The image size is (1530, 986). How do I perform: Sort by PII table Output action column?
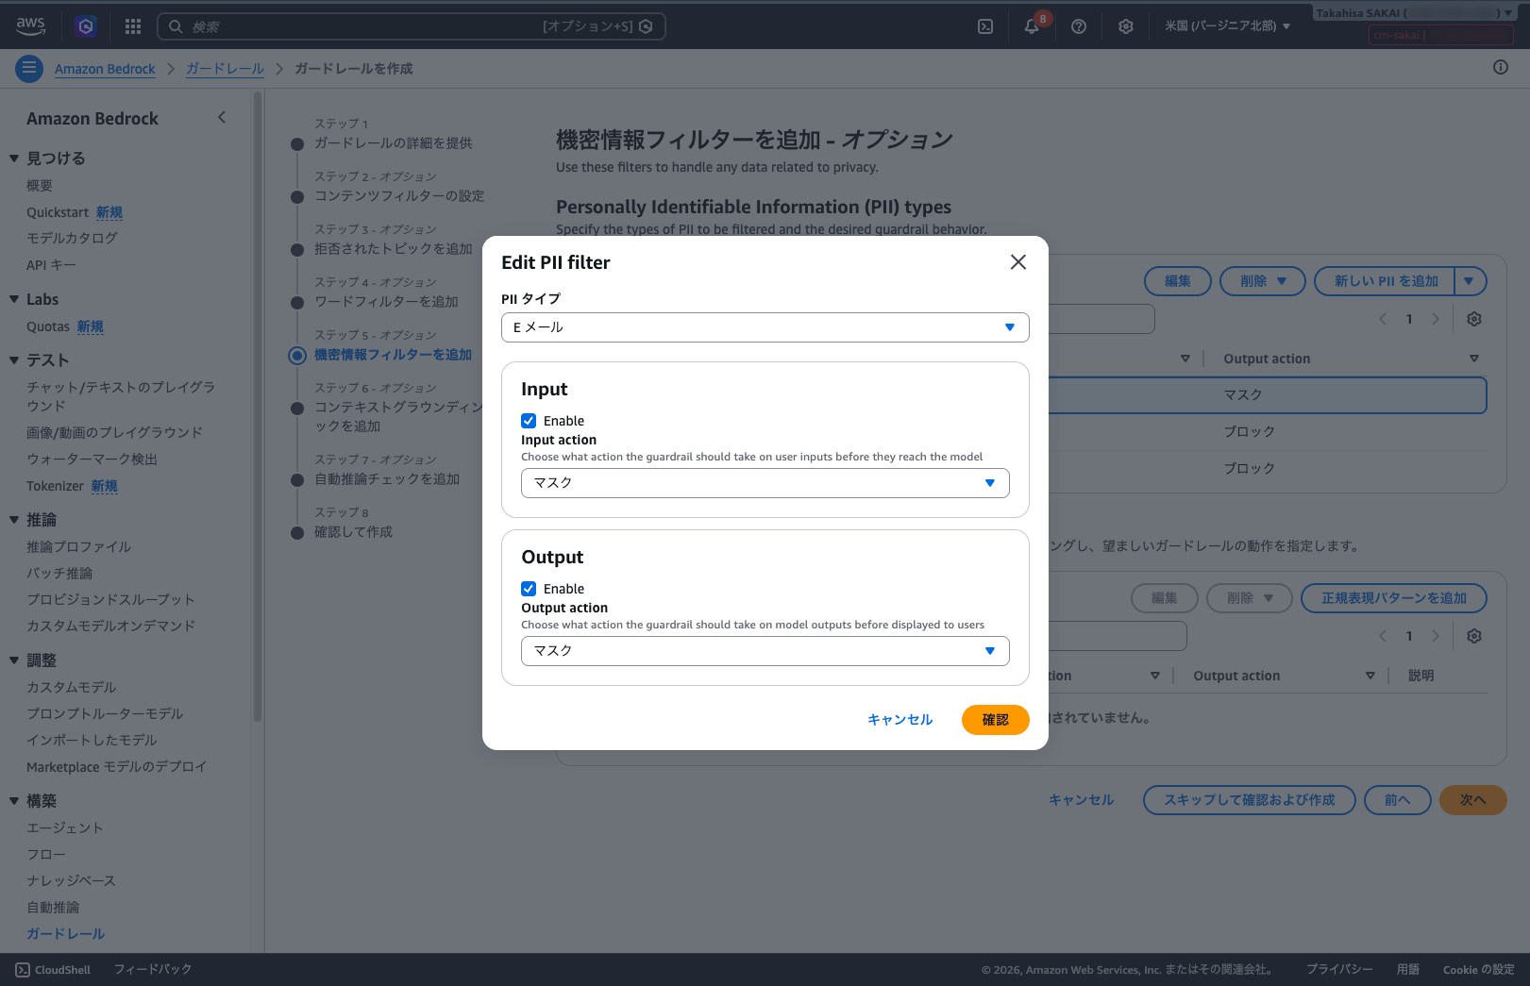coord(1474,359)
